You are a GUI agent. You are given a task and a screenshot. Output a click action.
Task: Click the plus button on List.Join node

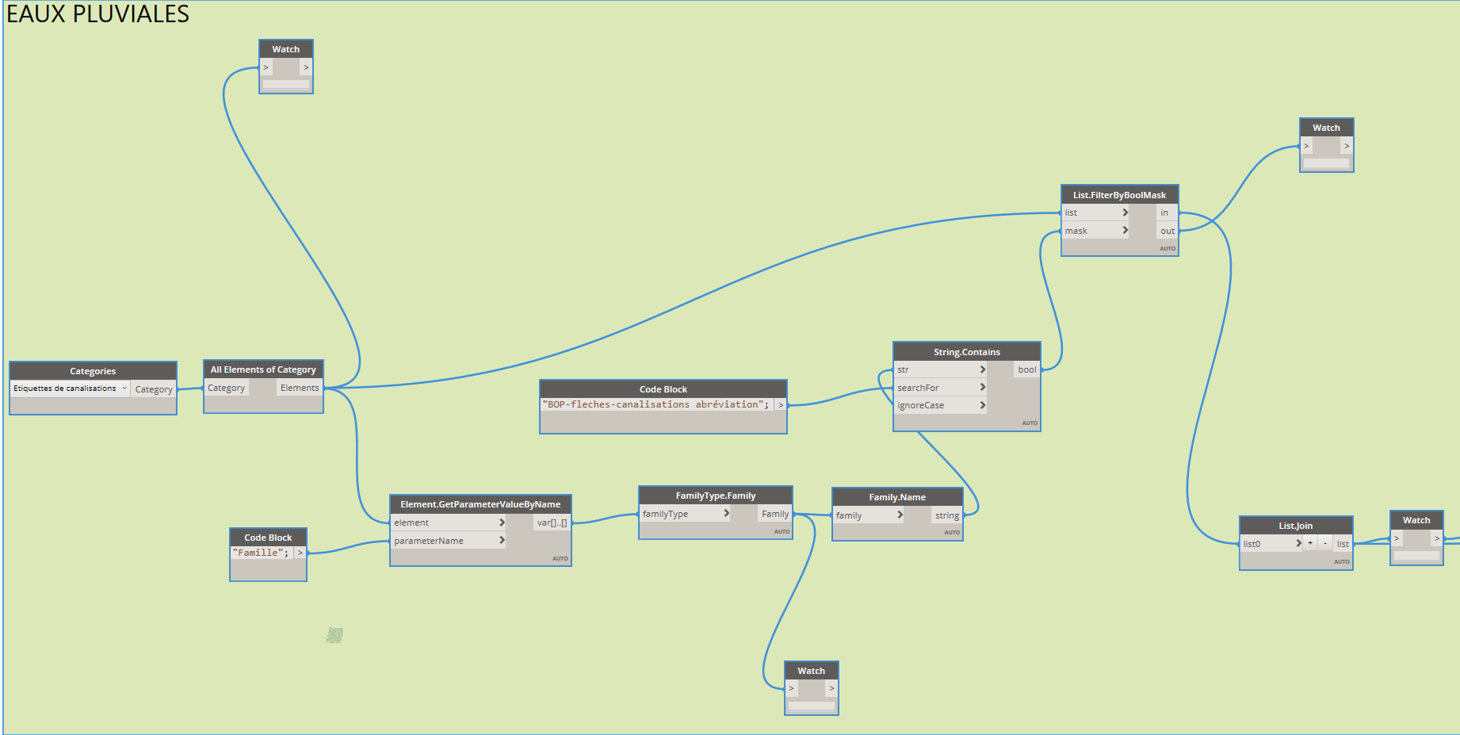tap(1310, 543)
